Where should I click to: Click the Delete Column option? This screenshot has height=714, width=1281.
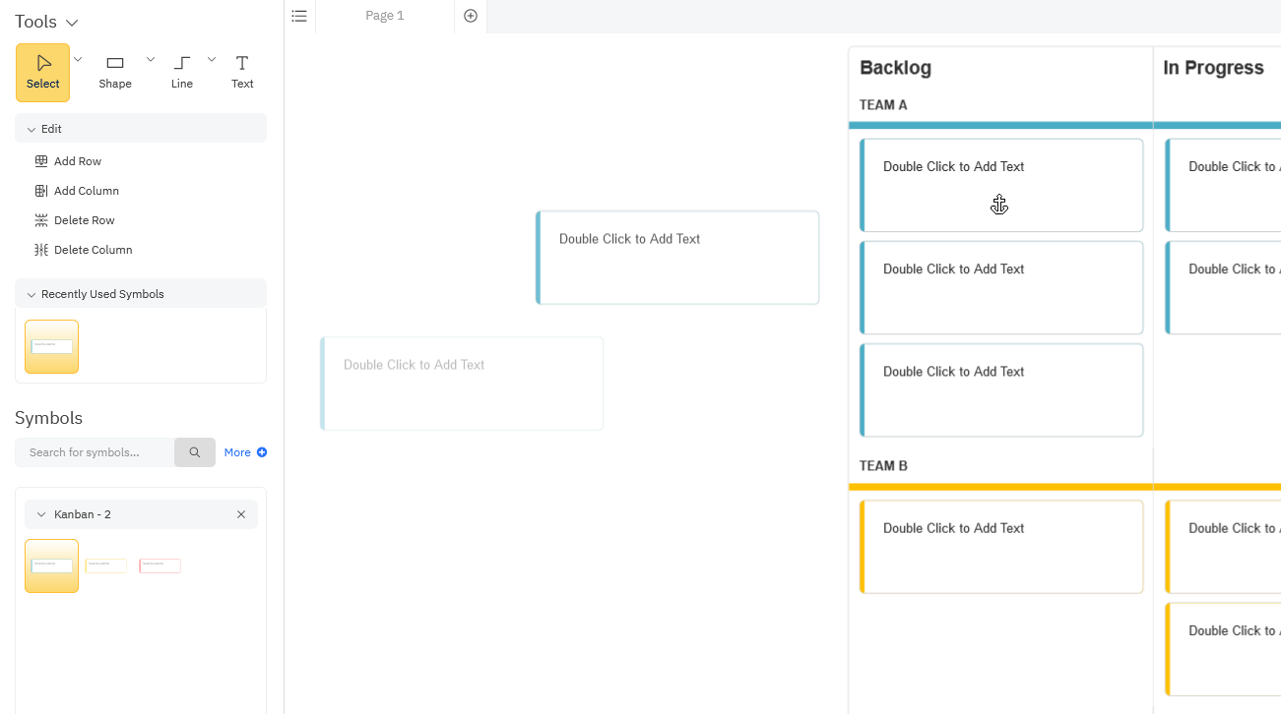[93, 250]
